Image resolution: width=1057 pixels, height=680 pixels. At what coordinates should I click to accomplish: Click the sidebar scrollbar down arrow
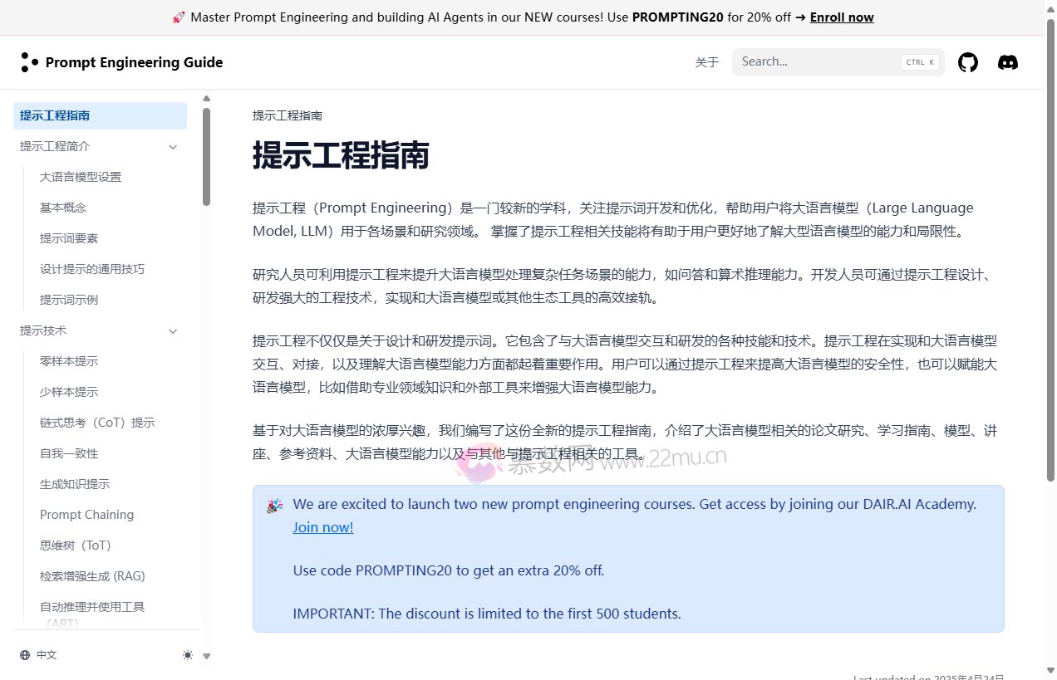(206, 655)
